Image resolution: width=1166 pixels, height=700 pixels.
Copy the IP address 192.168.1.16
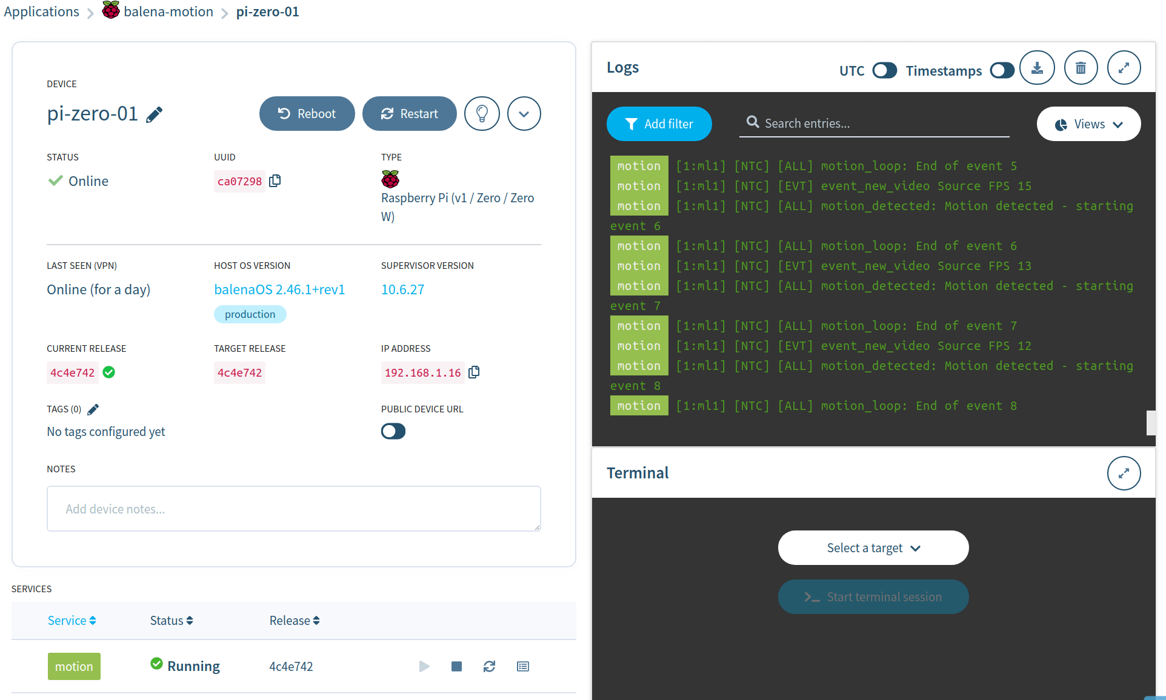(474, 372)
